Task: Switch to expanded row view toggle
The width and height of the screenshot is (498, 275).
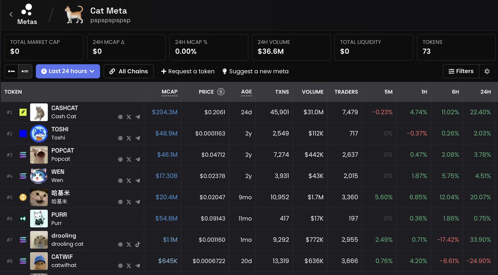Action: click(x=25, y=71)
